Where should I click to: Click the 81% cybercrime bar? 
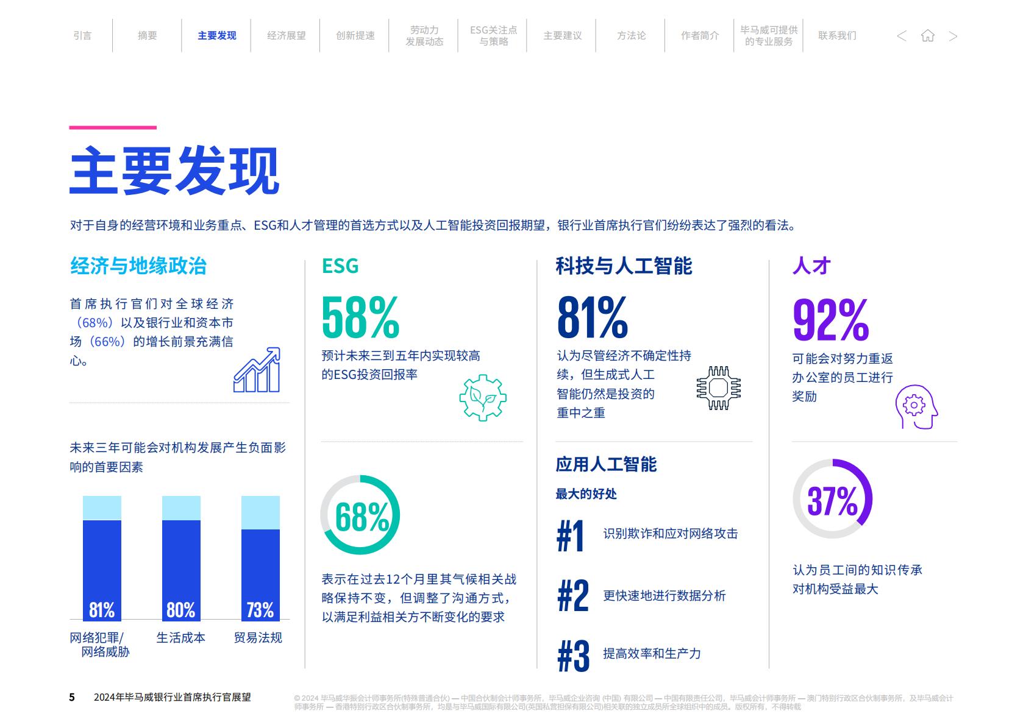click(102, 558)
